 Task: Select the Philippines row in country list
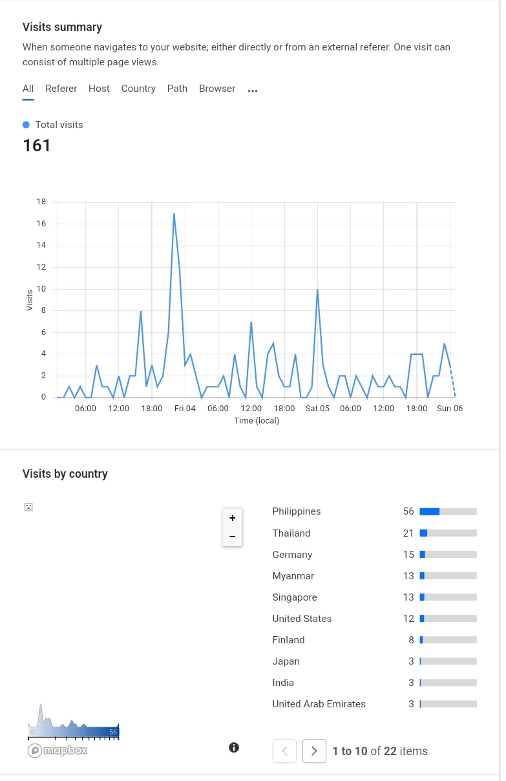(x=374, y=511)
